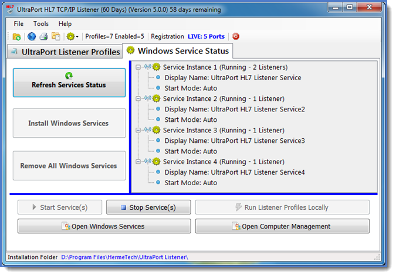The width and height of the screenshot is (396, 276).
Task: Click the new profile folder icon in toolbar
Action: (16, 36)
